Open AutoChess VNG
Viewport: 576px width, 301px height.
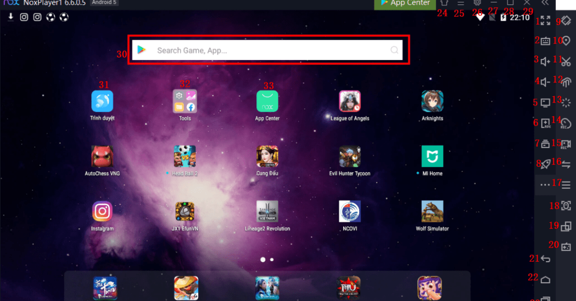[x=102, y=156]
